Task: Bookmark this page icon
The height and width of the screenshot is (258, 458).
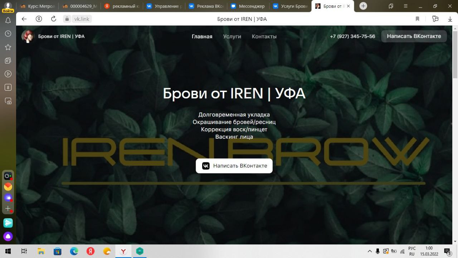Action: coord(417,19)
